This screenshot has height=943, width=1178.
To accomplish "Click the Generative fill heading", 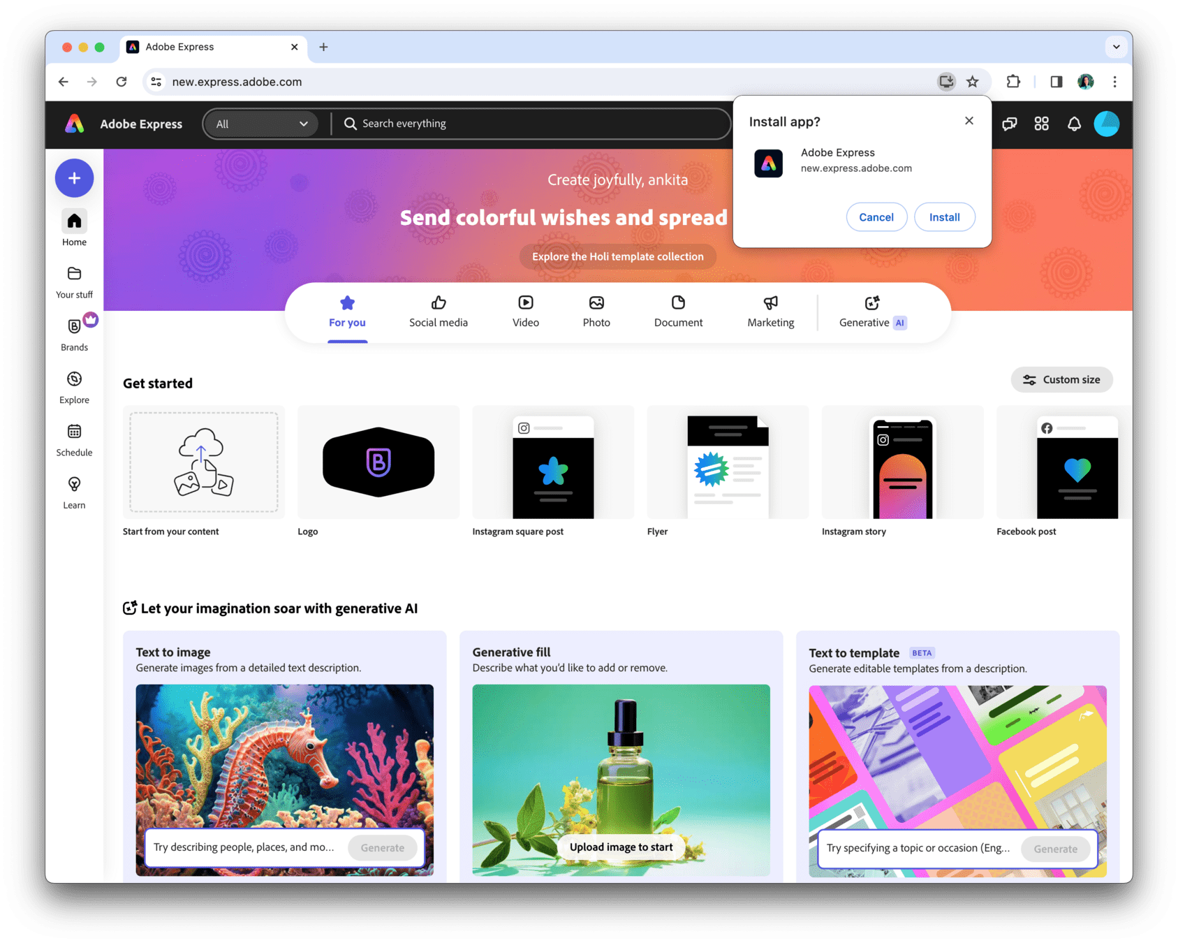I will pos(511,652).
